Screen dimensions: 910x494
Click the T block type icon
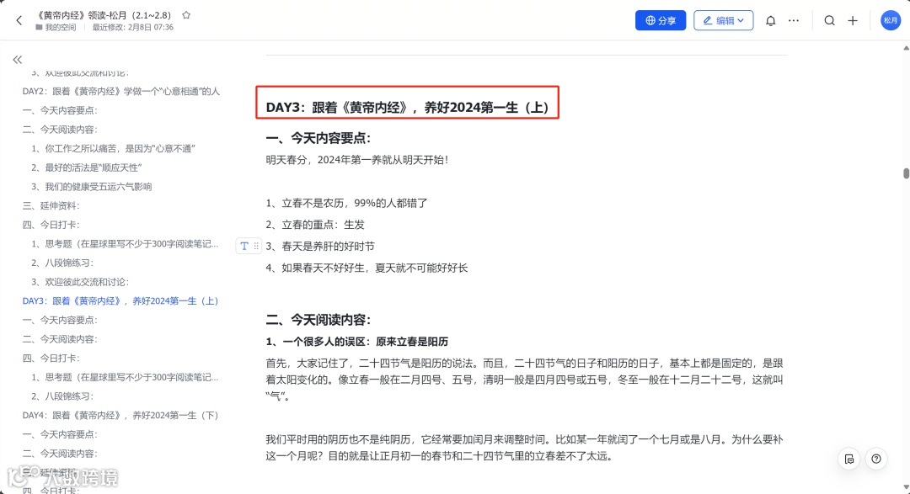pos(244,246)
